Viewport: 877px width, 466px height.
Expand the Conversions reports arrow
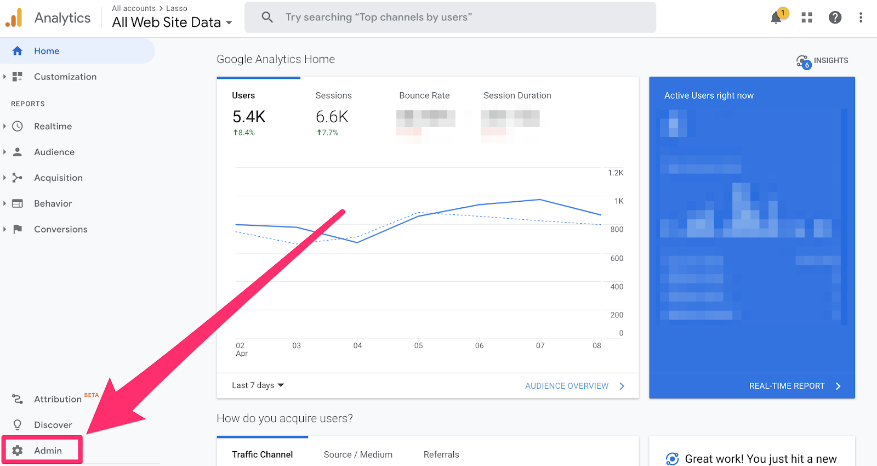point(4,229)
